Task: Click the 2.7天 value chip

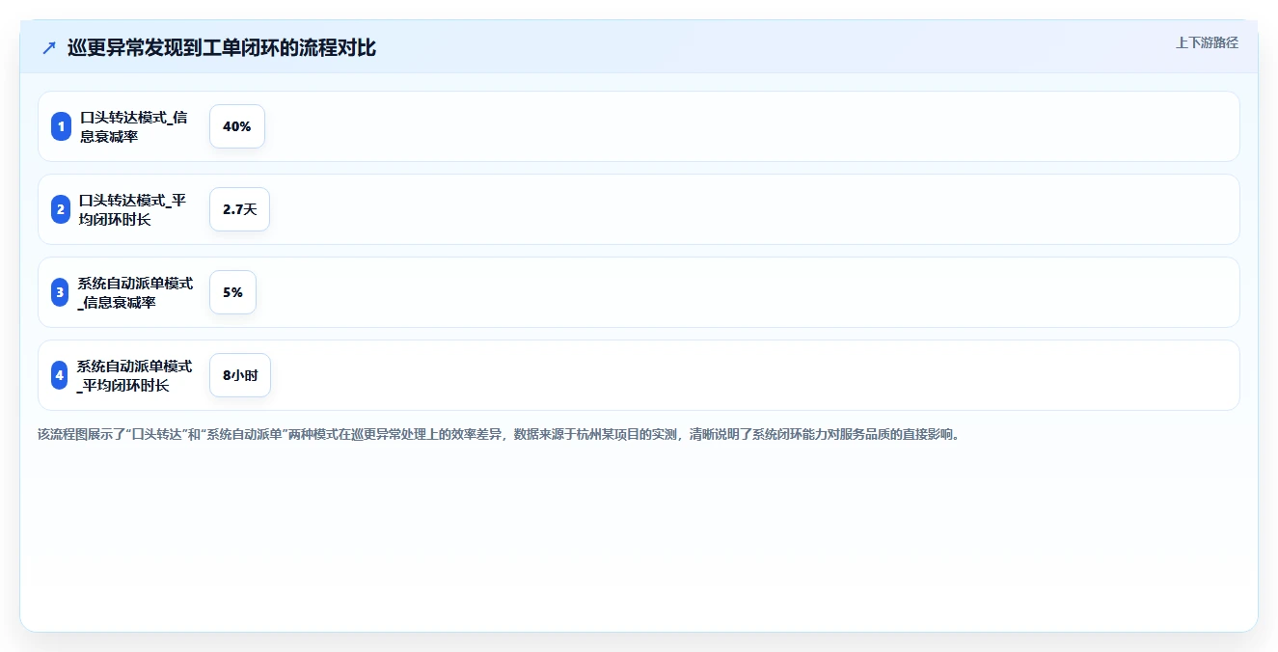Action: pyautogui.click(x=239, y=209)
